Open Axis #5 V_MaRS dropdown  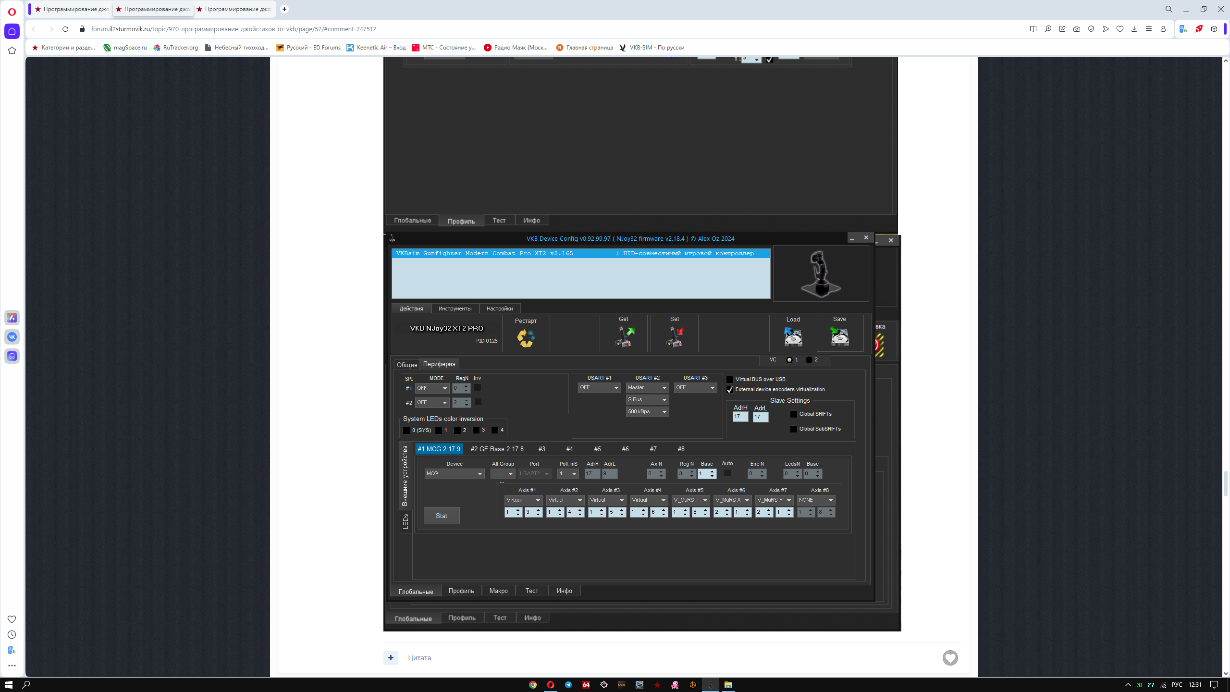click(x=690, y=500)
